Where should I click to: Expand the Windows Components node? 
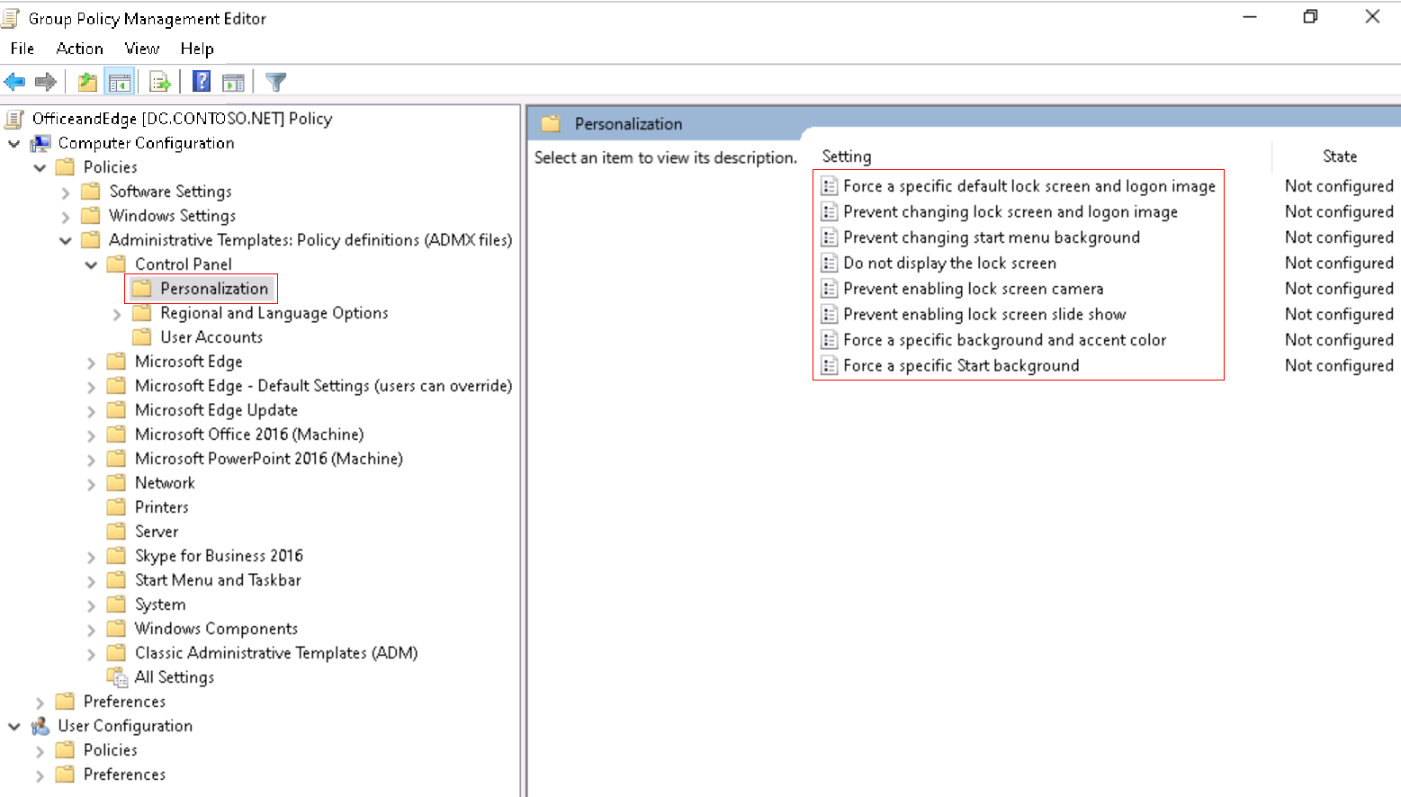pyautogui.click(x=90, y=628)
